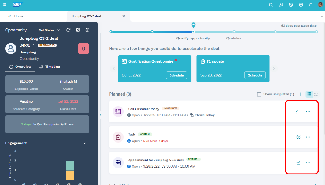The width and height of the screenshot is (325, 185).
Task: Open the search icon in top bar
Action: [271, 5]
